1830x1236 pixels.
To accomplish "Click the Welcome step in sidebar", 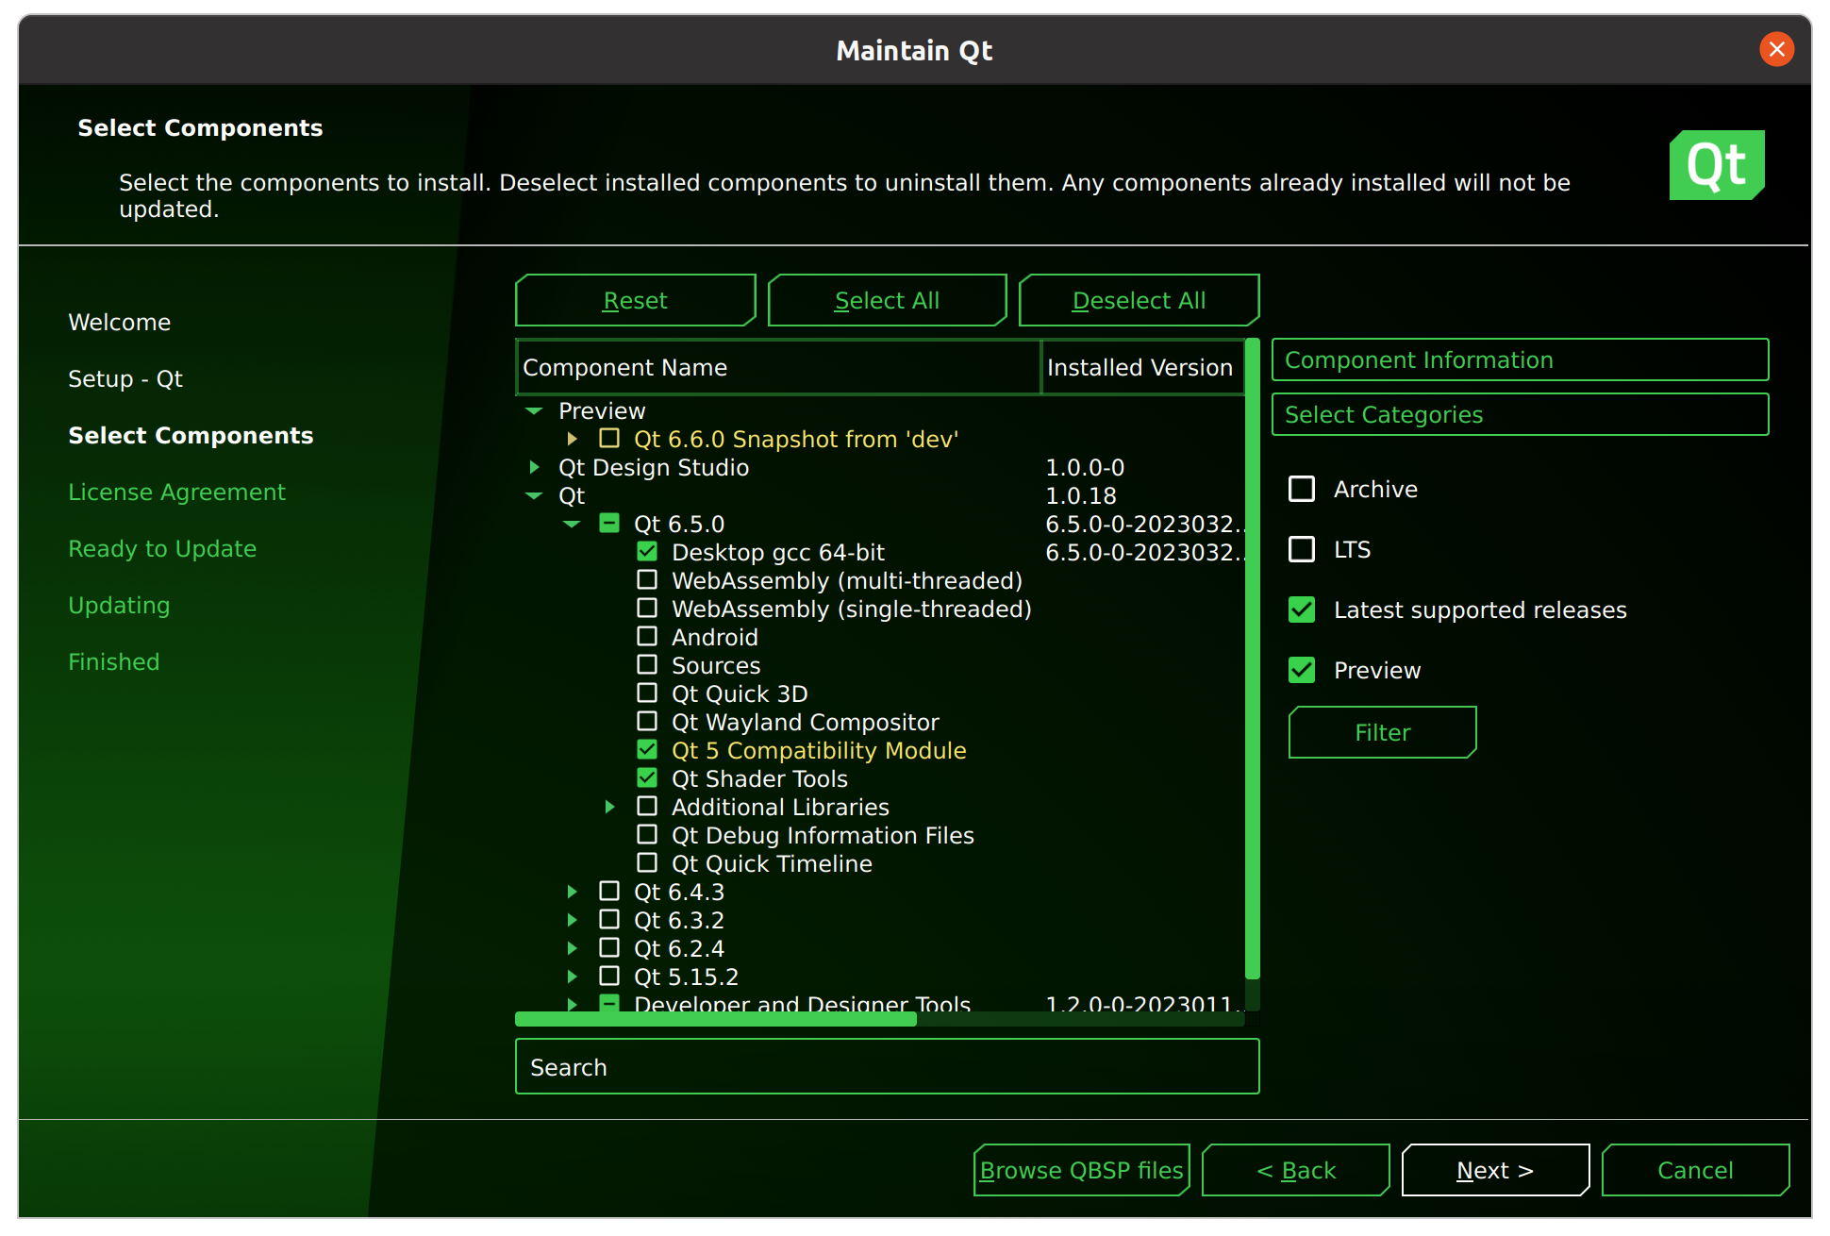I will (120, 322).
